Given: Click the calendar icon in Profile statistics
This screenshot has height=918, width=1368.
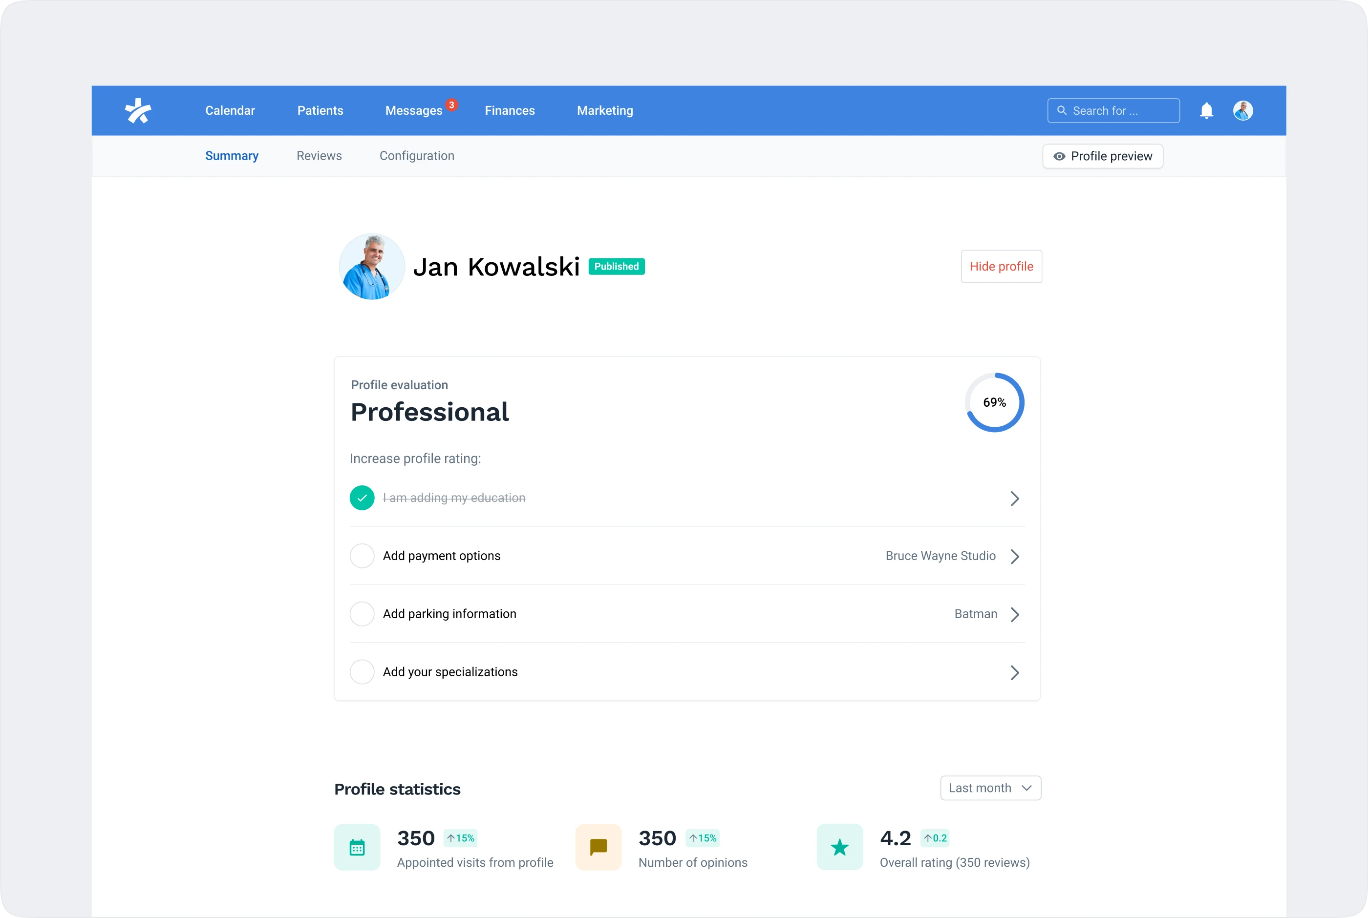Looking at the screenshot, I should (x=357, y=847).
